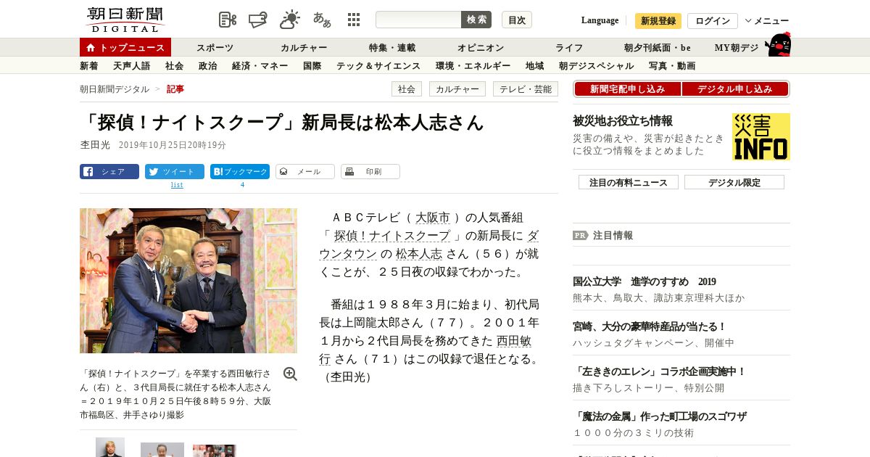This screenshot has width=870, height=457.
Task: Select the 特集・連載 tab
Action: pos(392,48)
